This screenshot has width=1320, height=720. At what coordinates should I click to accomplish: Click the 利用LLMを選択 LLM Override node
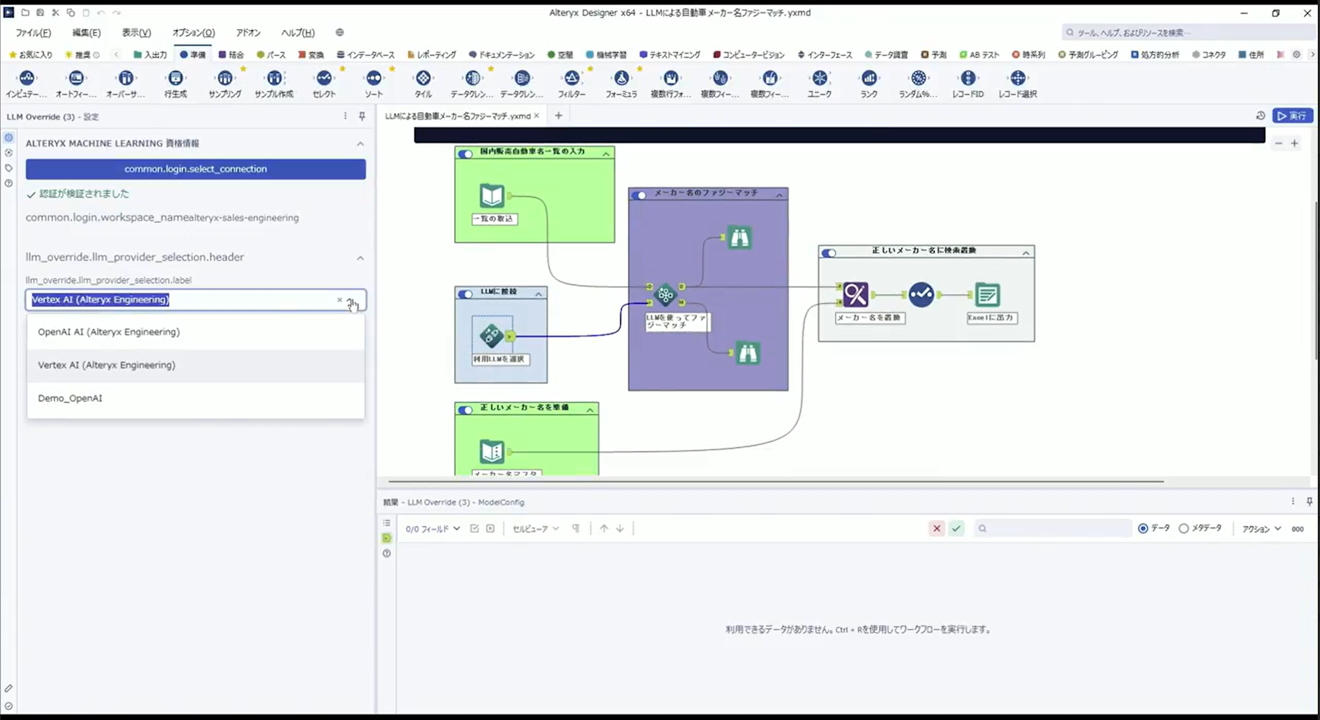click(x=492, y=336)
